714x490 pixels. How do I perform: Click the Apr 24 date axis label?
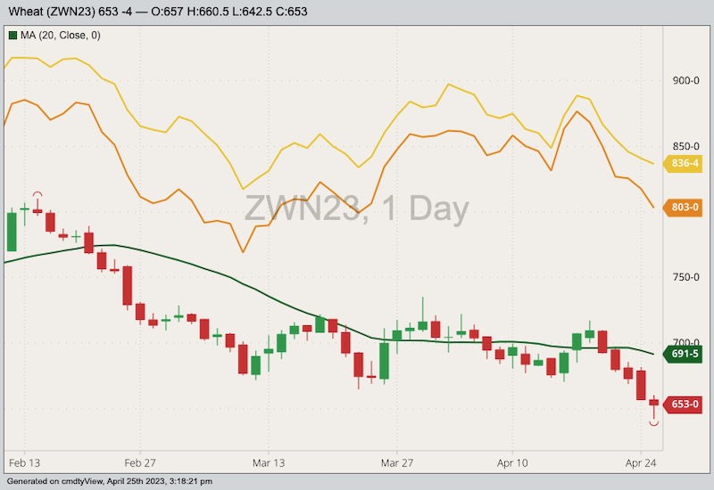pos(641,463)
